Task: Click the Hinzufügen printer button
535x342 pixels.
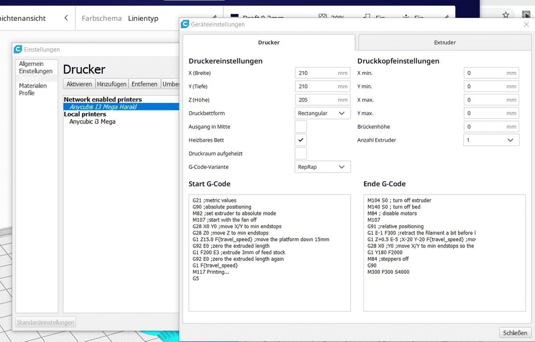Action: click(x=112, y=84)
